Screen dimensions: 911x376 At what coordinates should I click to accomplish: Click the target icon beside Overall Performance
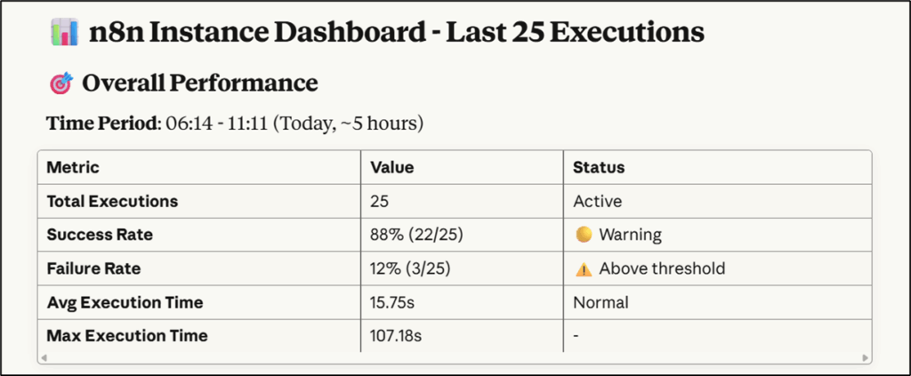point(60,84)
